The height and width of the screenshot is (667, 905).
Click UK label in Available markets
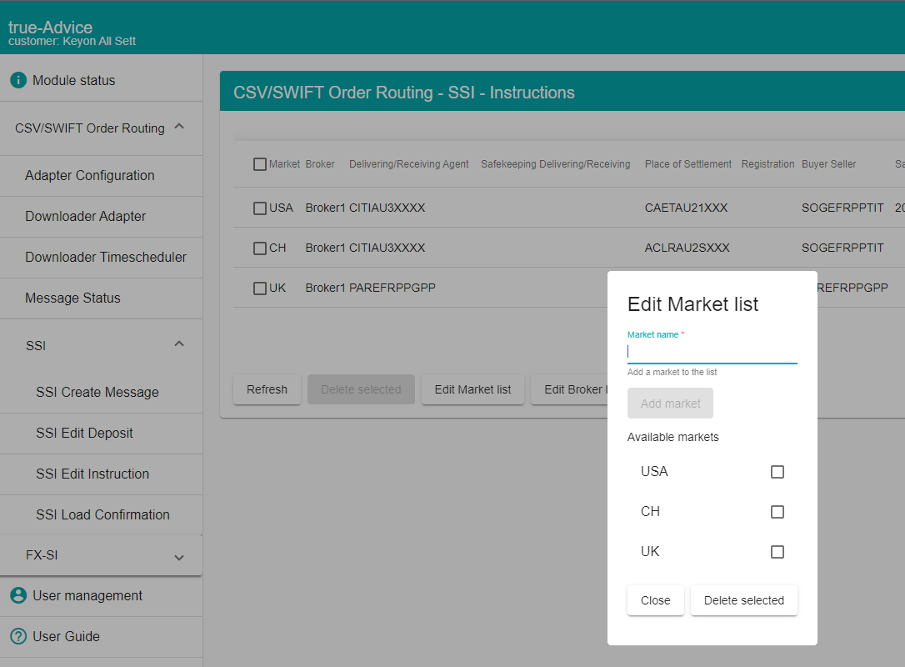click(650, 551)
